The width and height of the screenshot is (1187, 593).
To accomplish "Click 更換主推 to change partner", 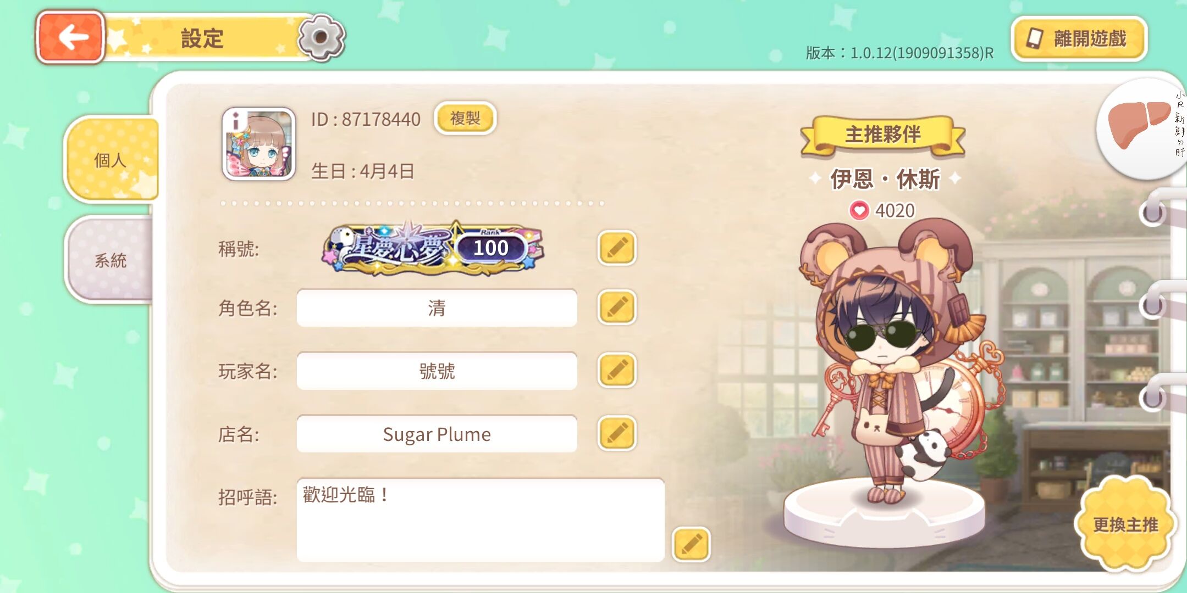I will 1125,524.
